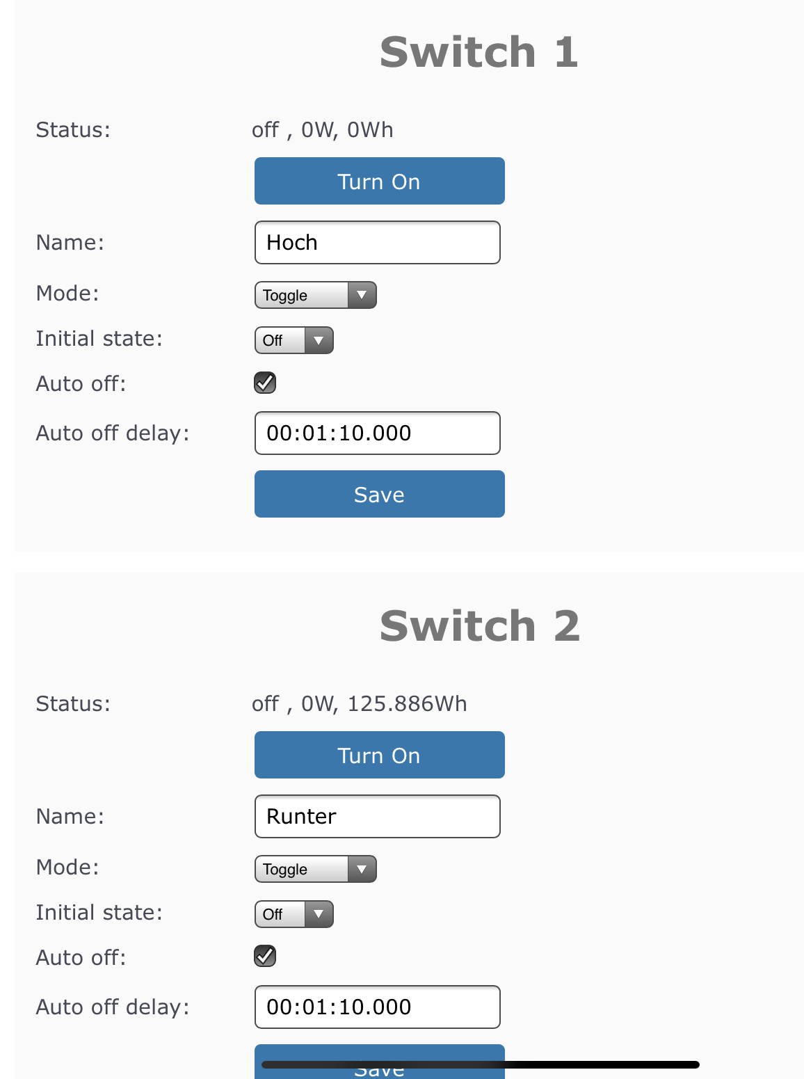Click the Name field containing Hoch
The image size is (804, 1079).
377,242
